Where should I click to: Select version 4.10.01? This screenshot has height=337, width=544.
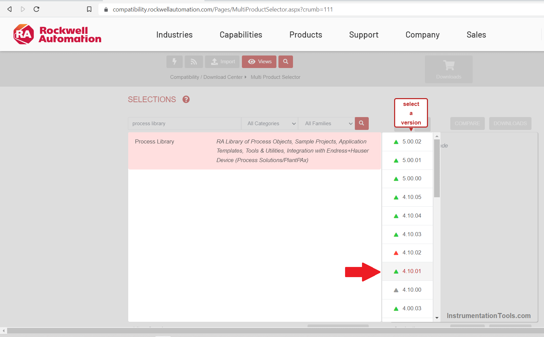pos(407,271)
